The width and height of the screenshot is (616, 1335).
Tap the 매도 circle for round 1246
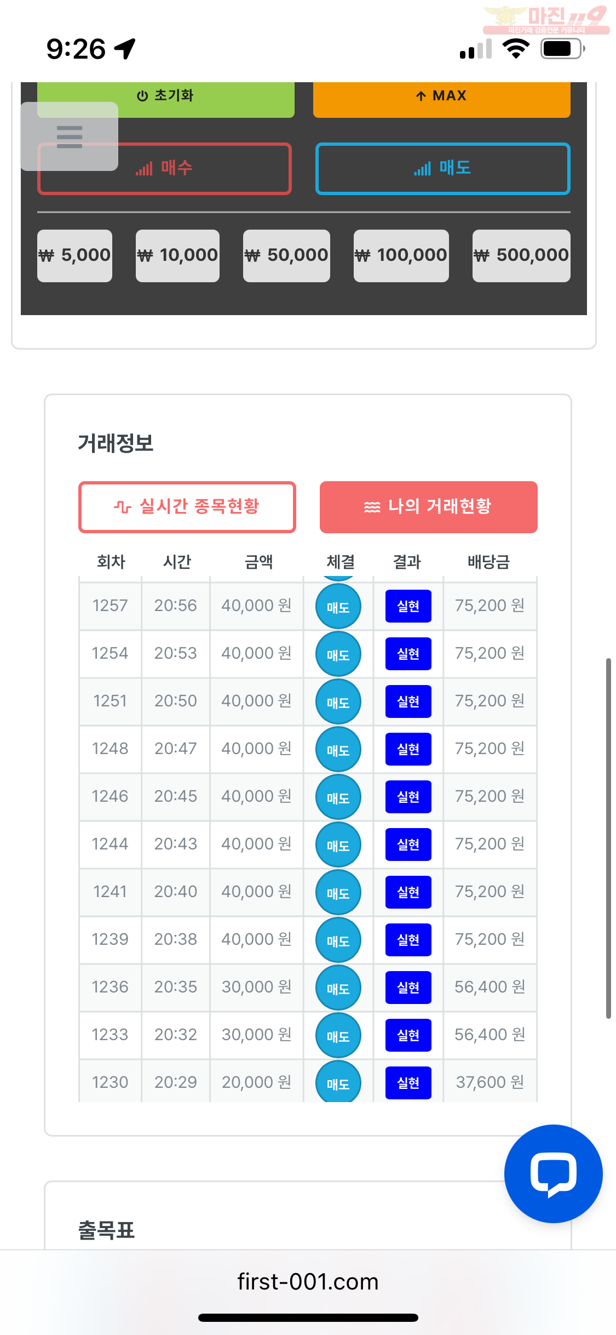point(338,797)
